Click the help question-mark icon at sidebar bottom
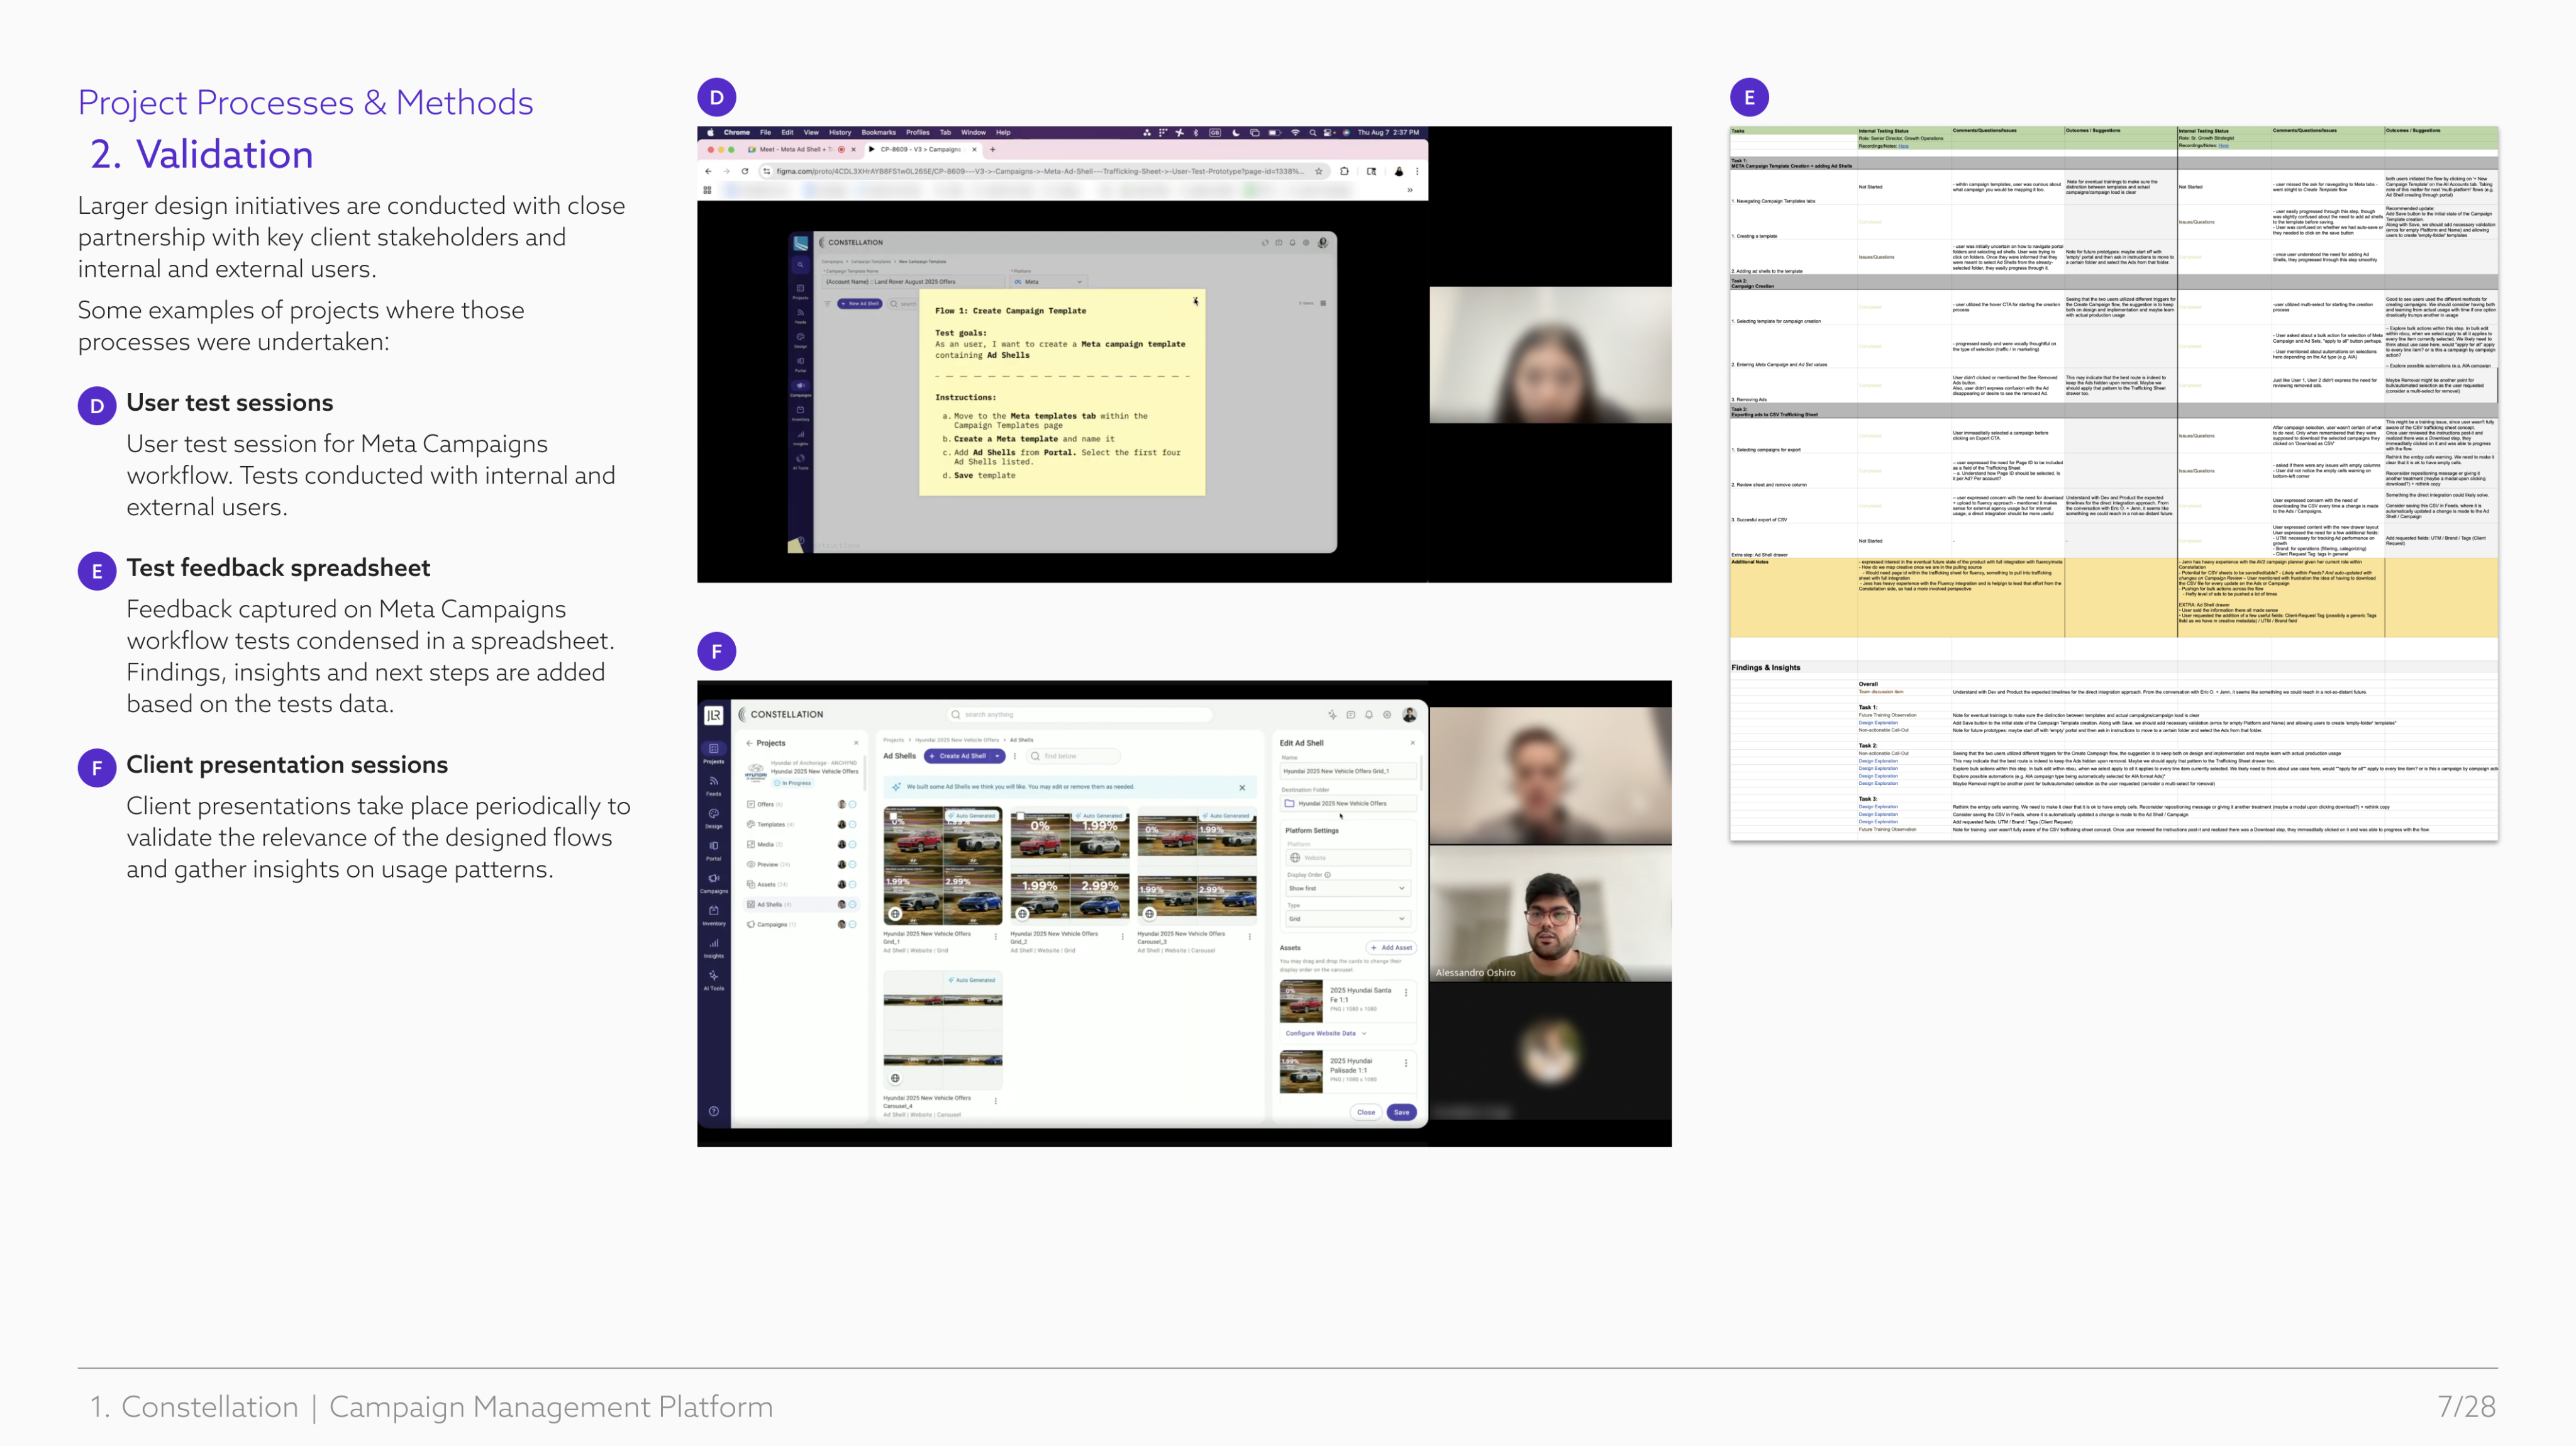2576x1446 pixels. 713,1111
